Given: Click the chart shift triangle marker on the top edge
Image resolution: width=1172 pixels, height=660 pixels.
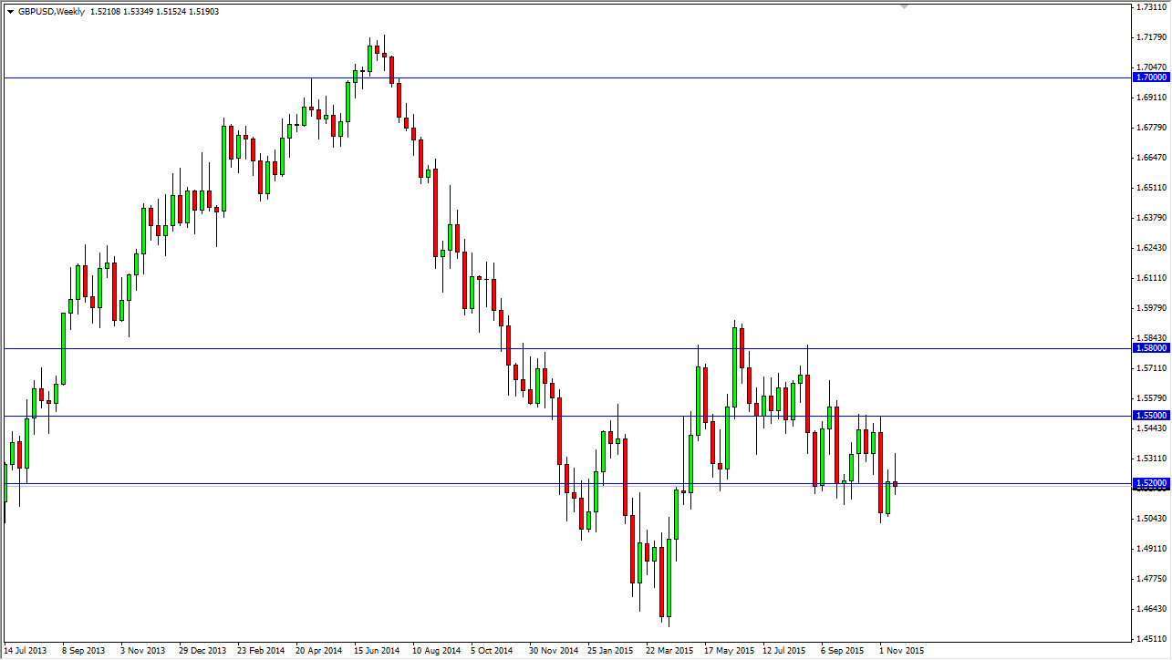Looking at the screenshot, I should (904, 5).
